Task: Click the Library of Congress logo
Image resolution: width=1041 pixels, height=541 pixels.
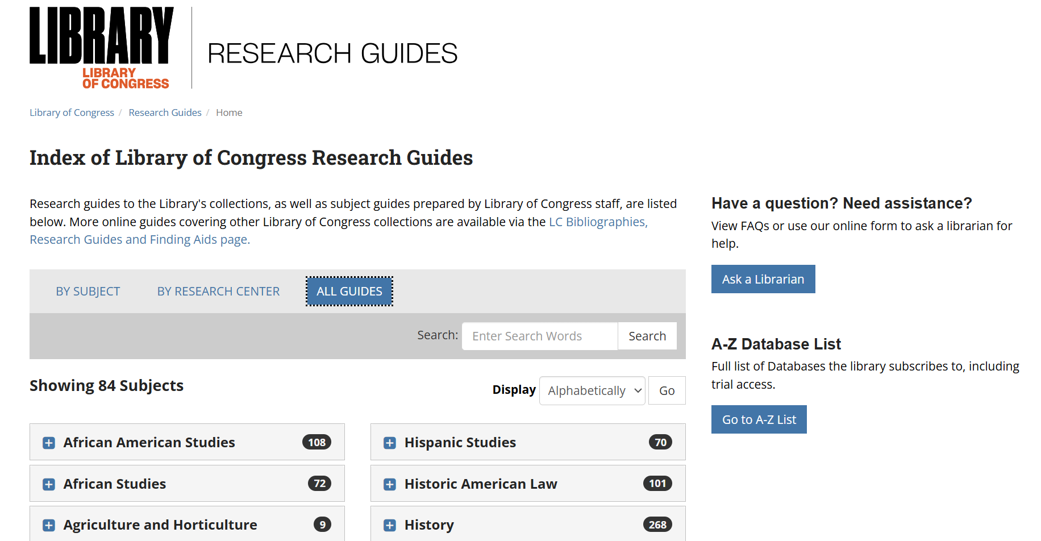Action: 101,48
